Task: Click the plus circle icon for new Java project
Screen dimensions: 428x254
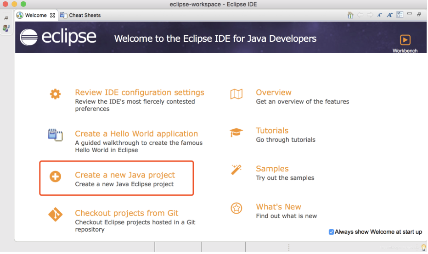Action: [55, 177]
